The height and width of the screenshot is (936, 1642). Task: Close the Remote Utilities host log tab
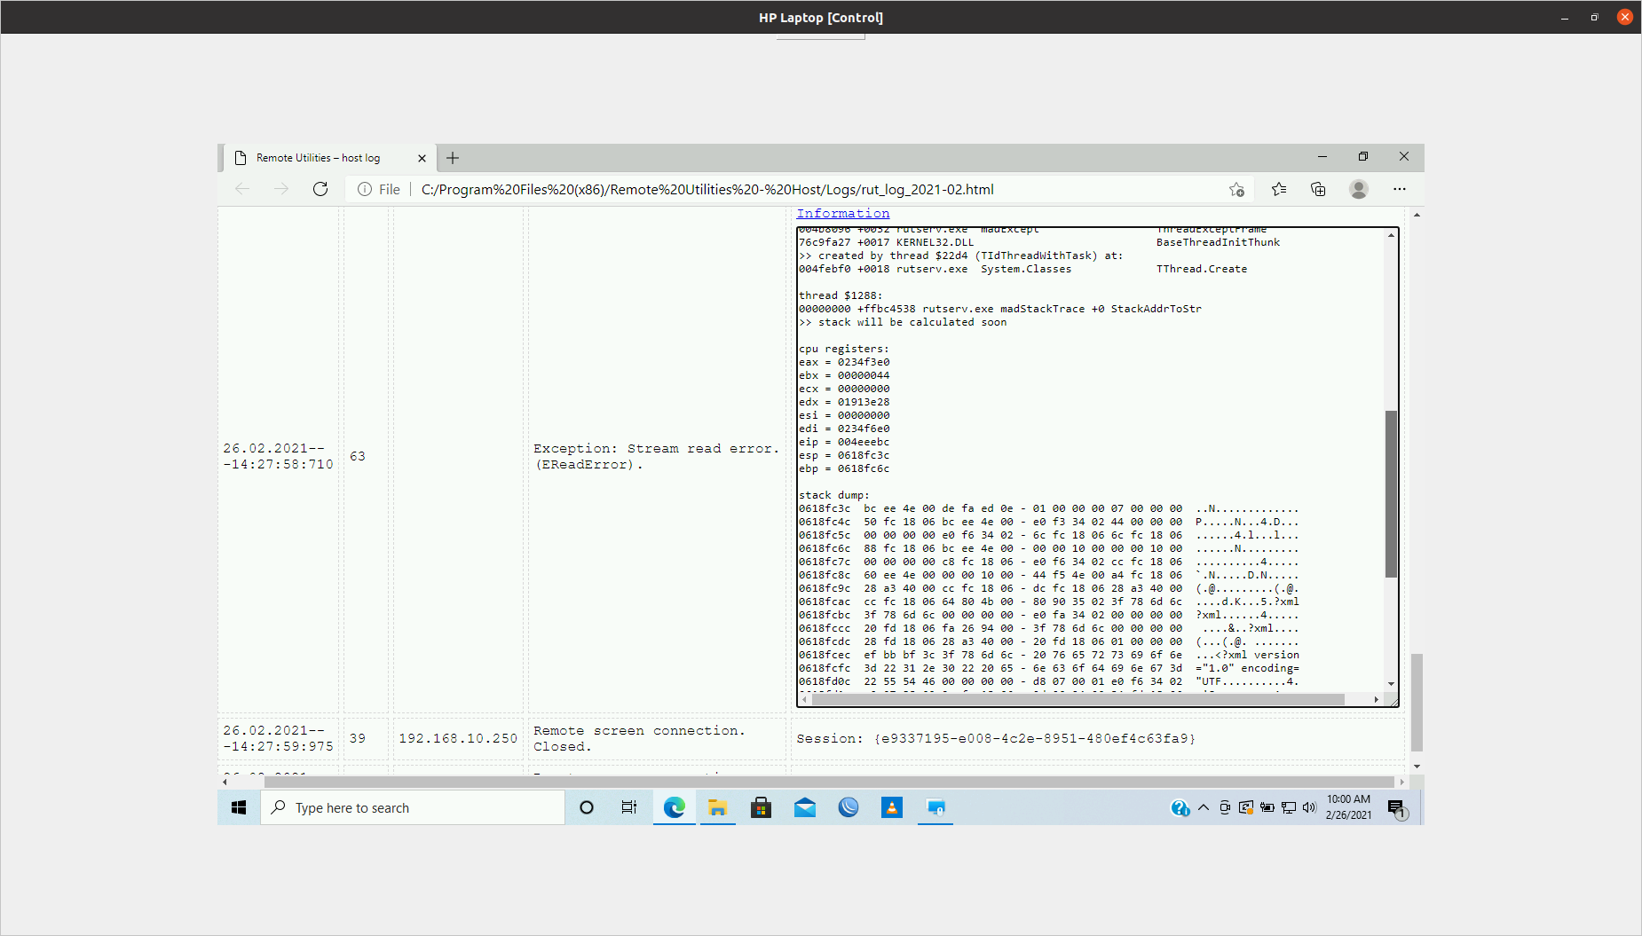(x=422, y=158)
